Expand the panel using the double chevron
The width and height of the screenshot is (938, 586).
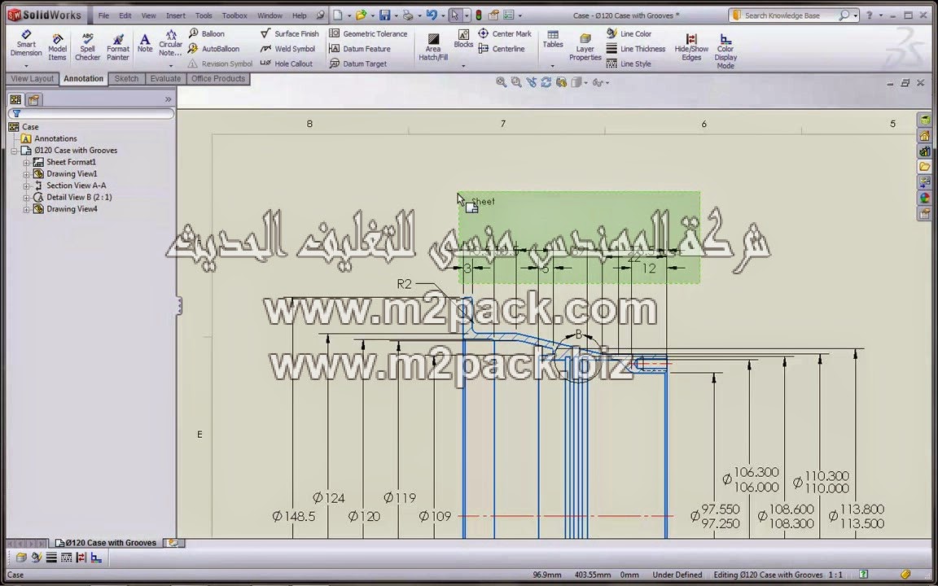pos(168,99)
